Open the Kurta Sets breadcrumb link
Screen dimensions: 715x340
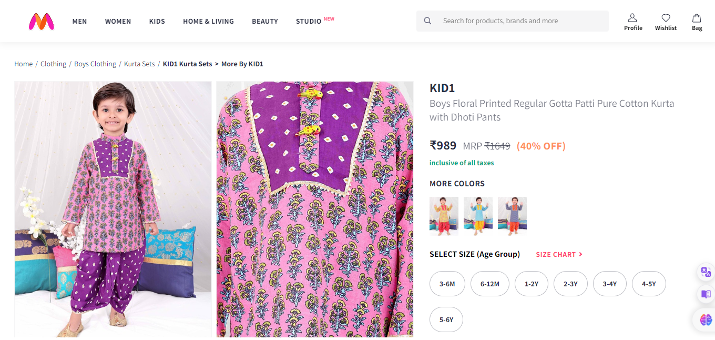click(139, 64)
